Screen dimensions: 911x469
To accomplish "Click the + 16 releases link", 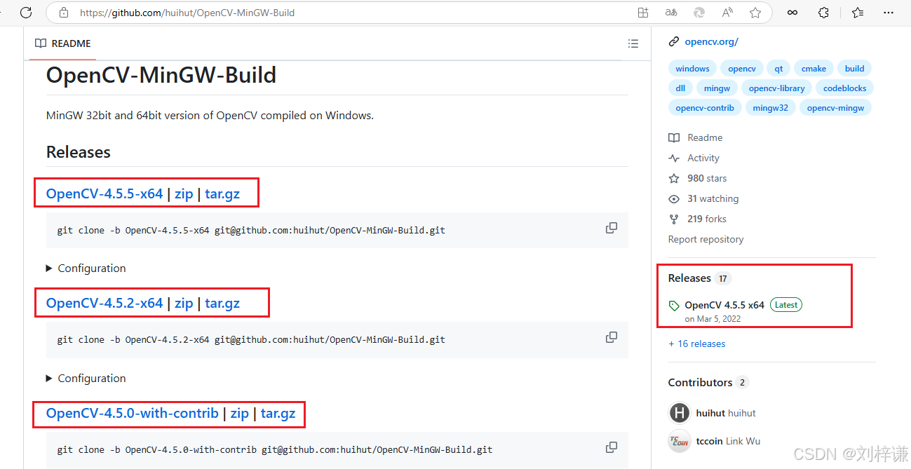I will coord(697,344).
